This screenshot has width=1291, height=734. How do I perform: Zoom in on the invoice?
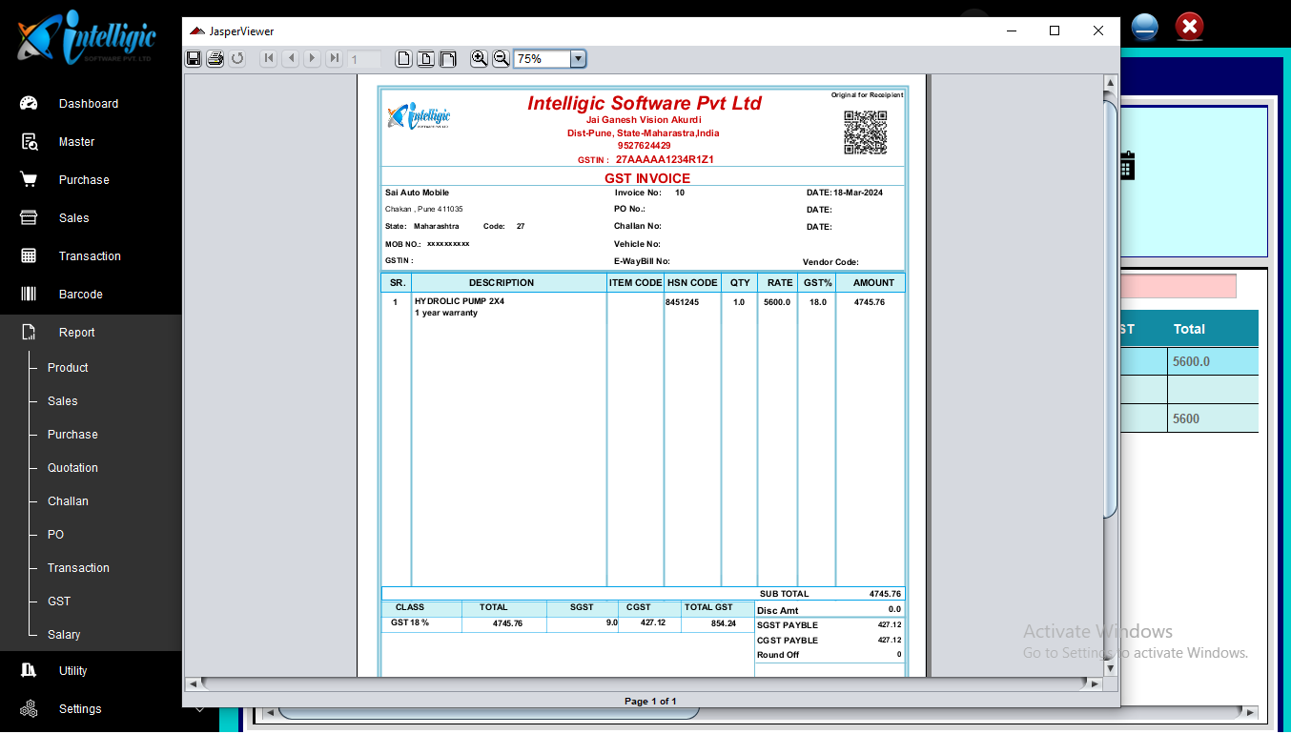click(479, 59)
